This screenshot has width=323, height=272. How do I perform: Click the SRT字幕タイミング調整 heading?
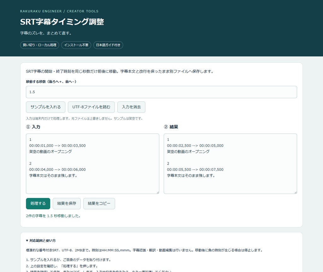[62, 22]
